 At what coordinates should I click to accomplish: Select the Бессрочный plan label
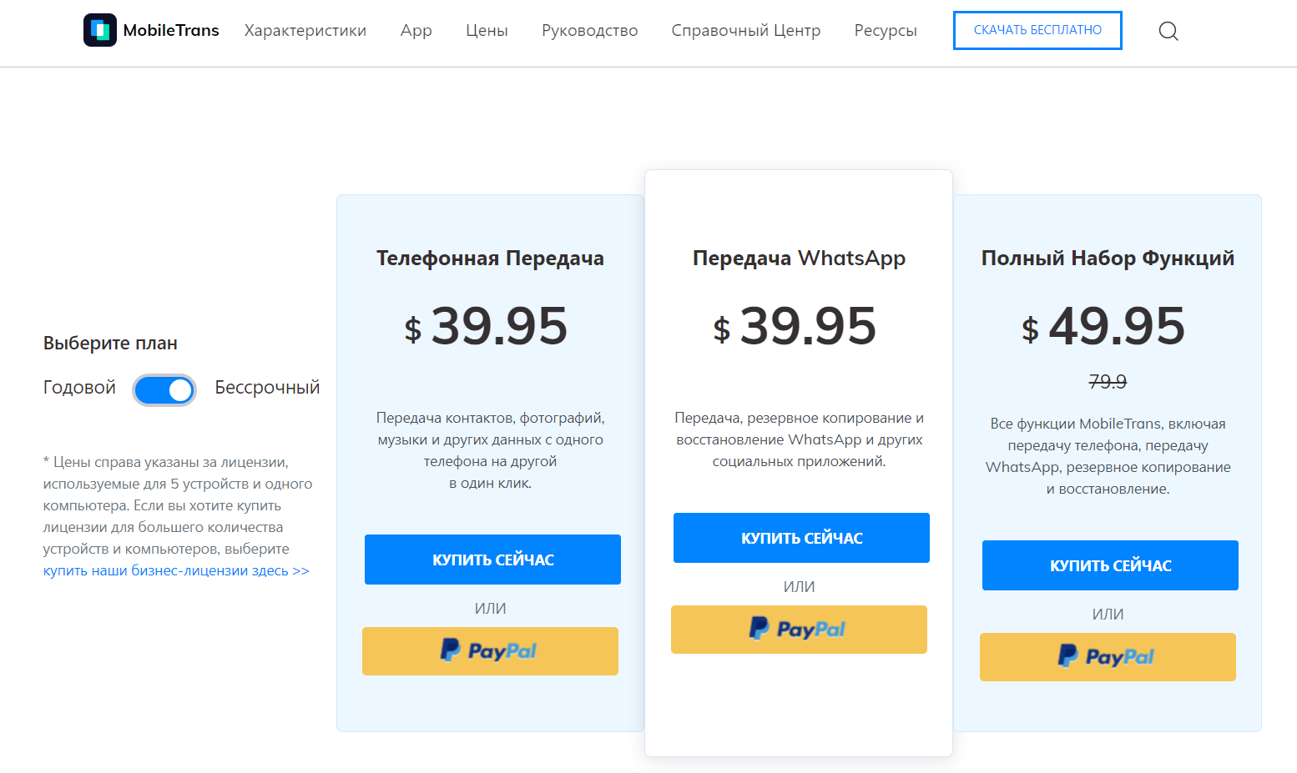coord(267,388)
